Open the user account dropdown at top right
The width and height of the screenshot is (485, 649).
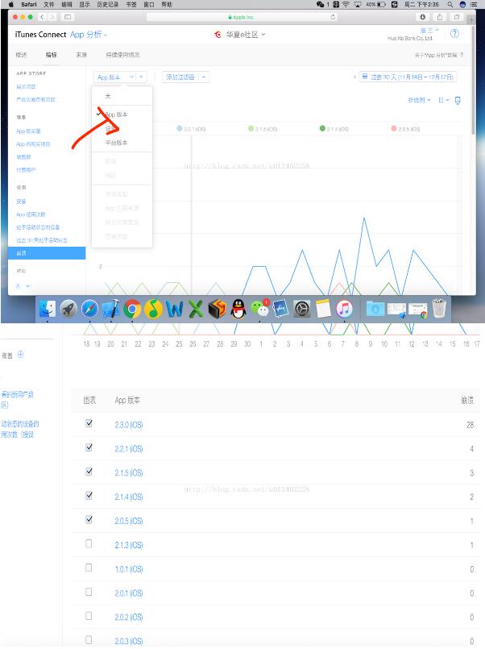pos(429,30)
